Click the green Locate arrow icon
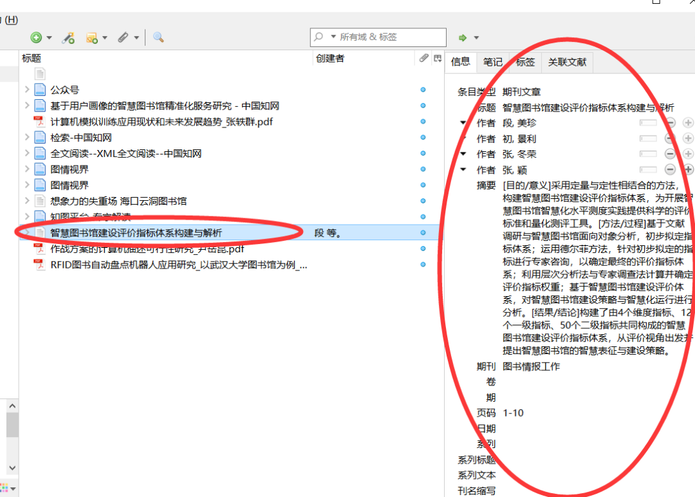This screenshot has height=497, width=695. 463,38
